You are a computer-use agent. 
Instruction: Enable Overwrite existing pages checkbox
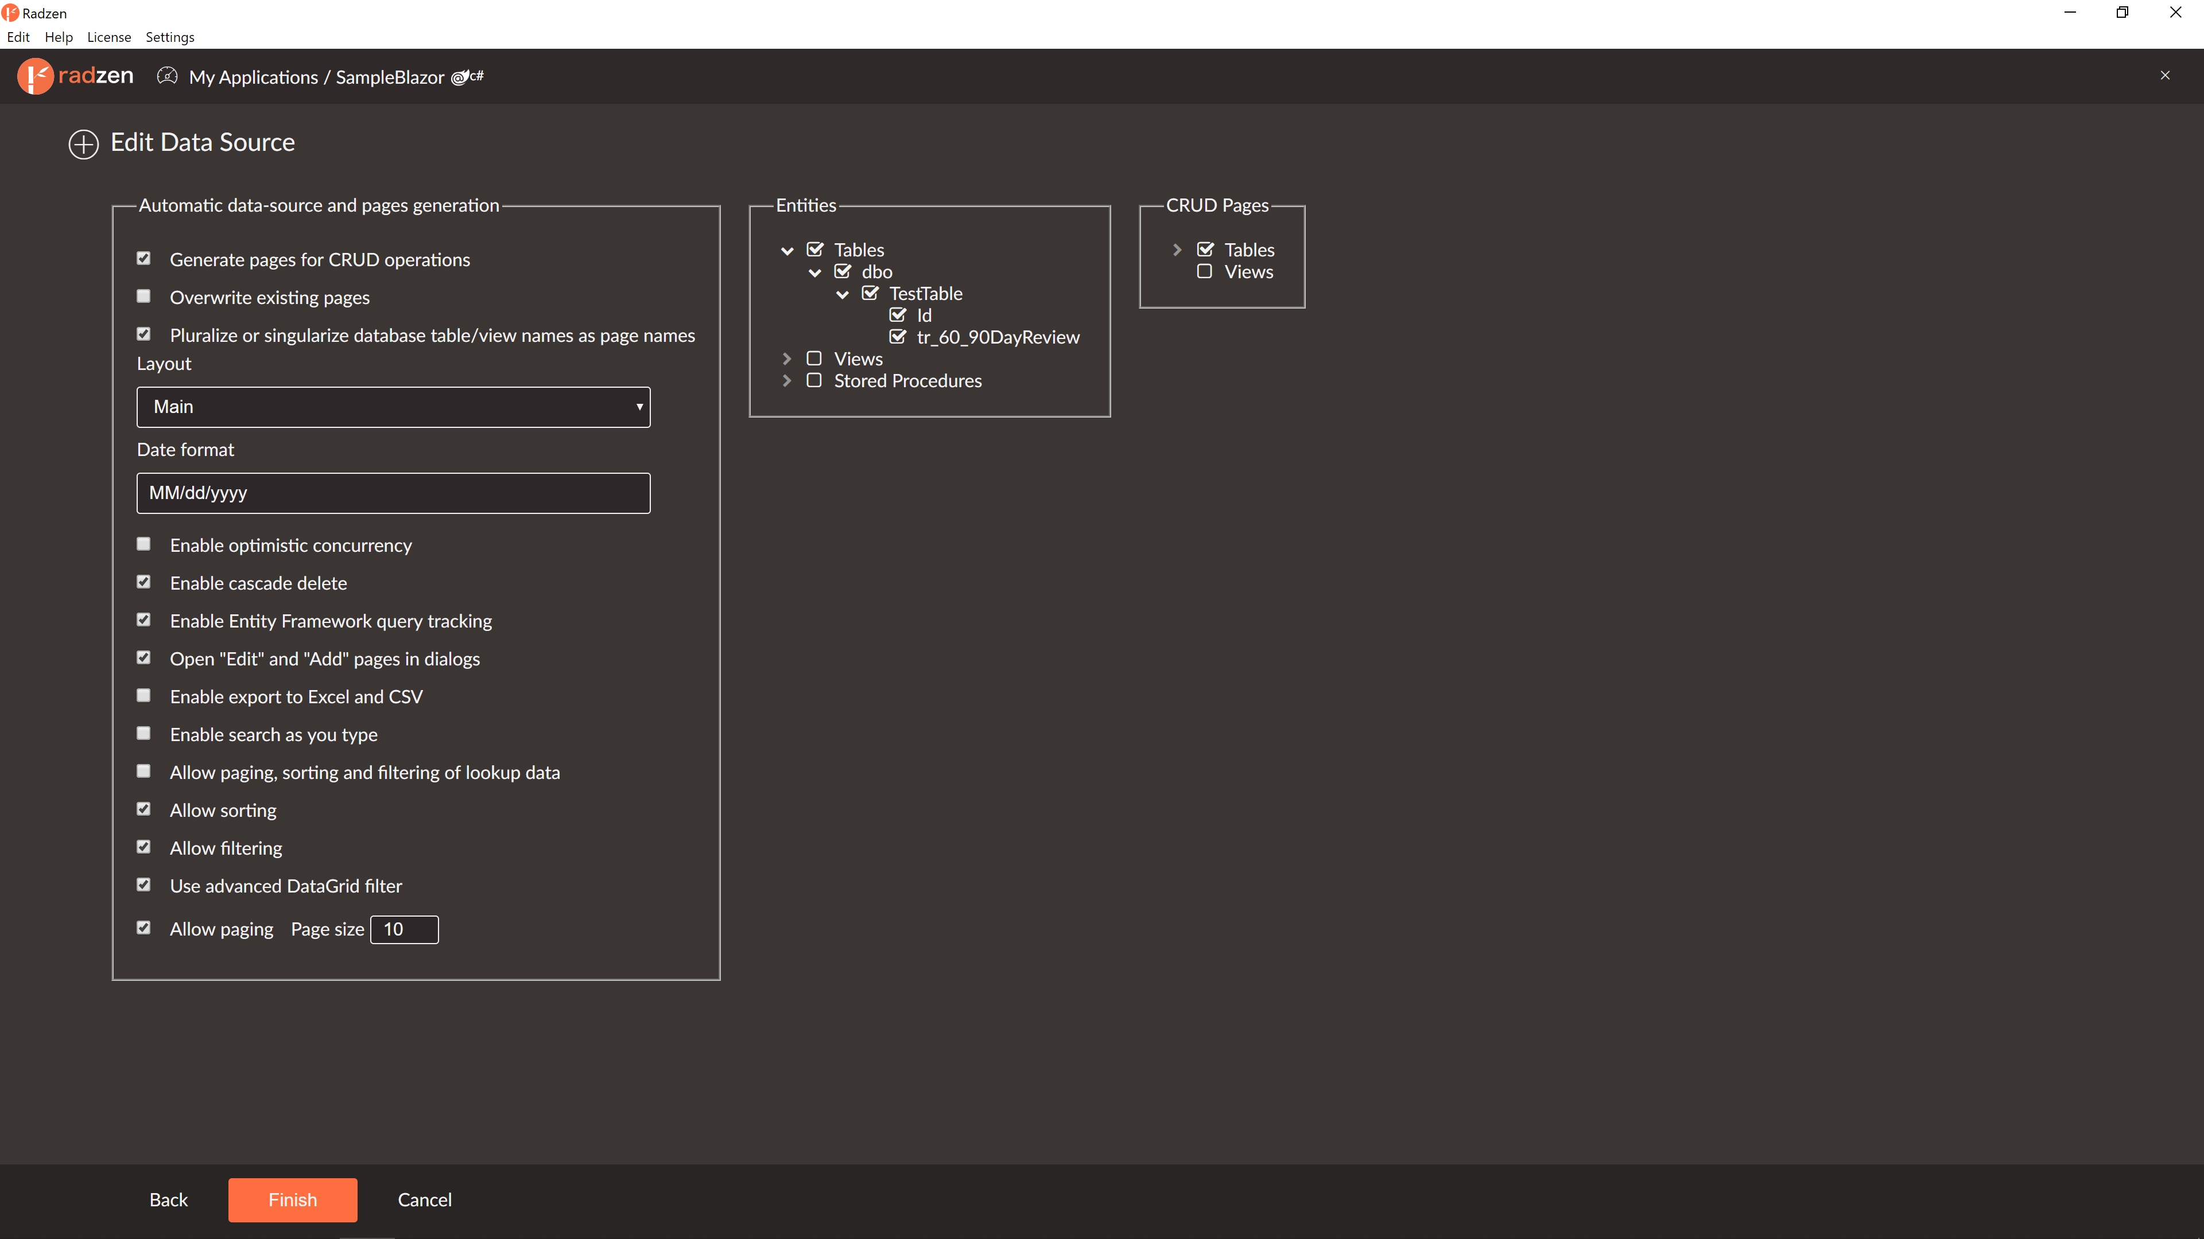point(143,297)
